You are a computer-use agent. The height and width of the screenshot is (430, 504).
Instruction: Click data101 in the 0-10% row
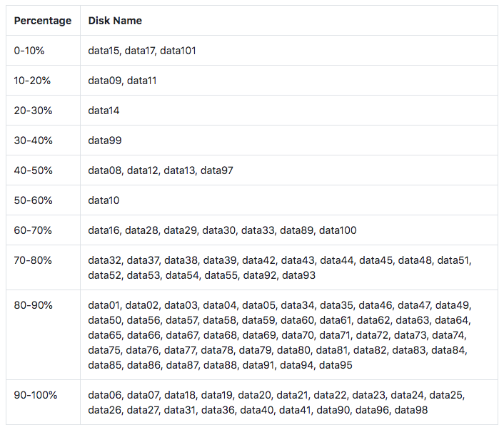(178, 51)
